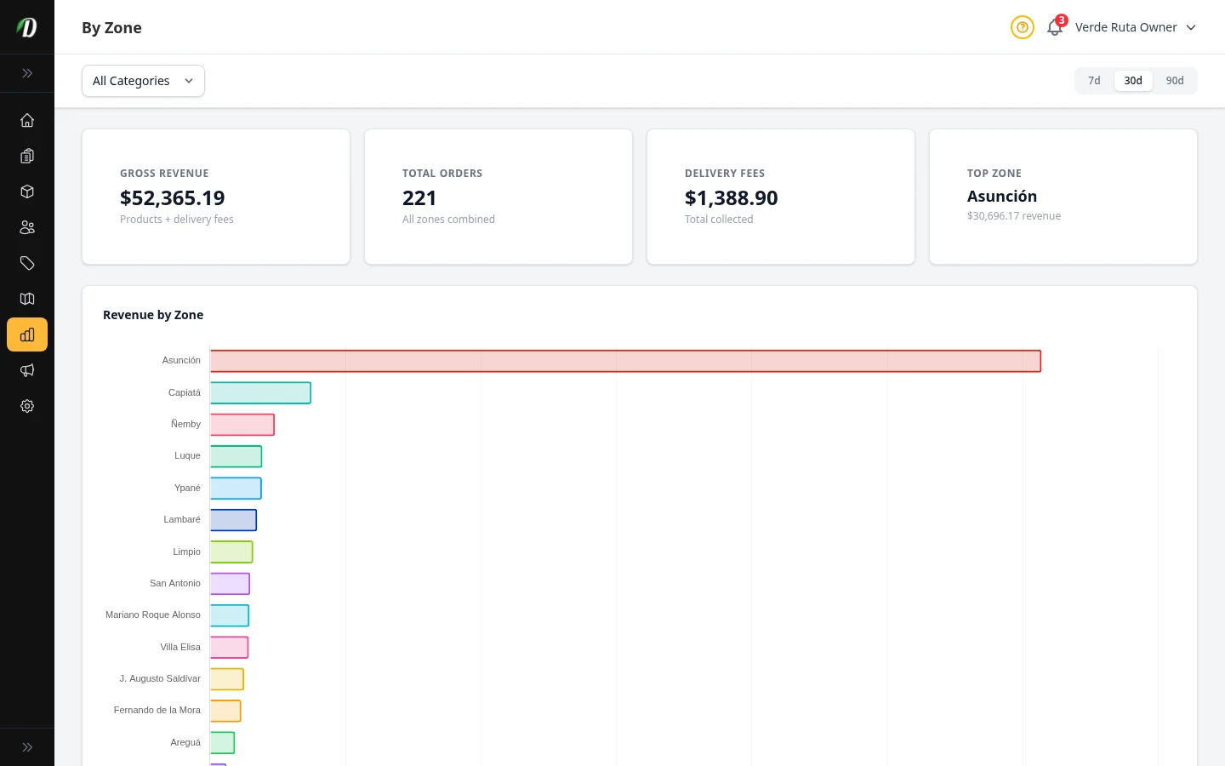
Task: View Customers using the people icon
Action: point(26,227)
